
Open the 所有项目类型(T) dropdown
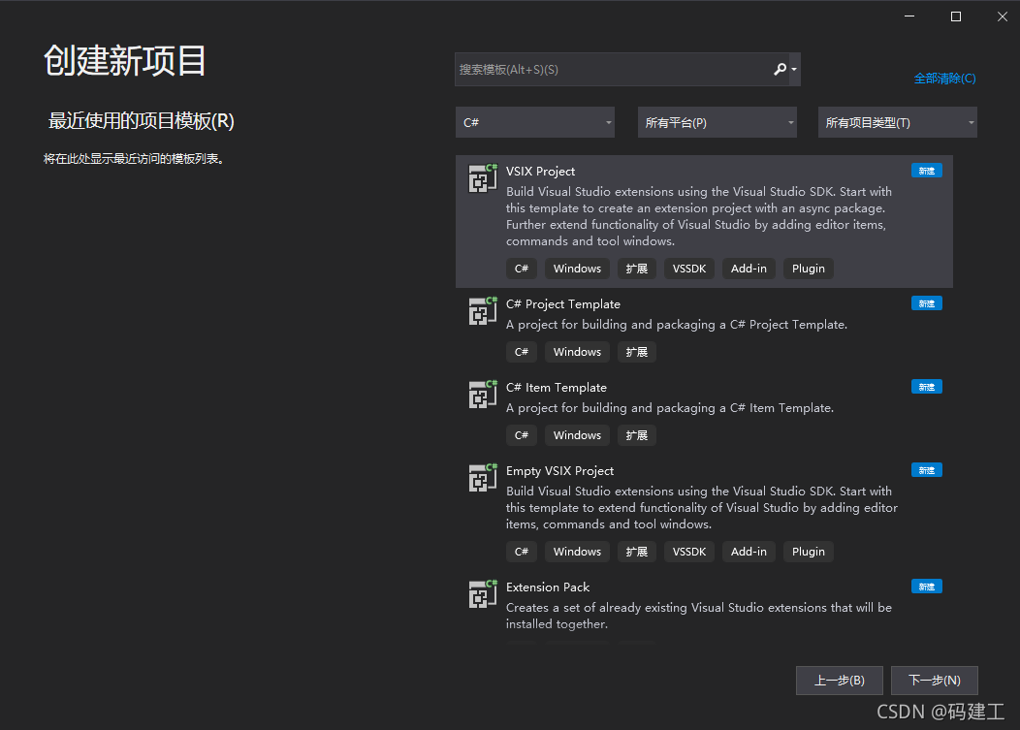click(897, 122)
